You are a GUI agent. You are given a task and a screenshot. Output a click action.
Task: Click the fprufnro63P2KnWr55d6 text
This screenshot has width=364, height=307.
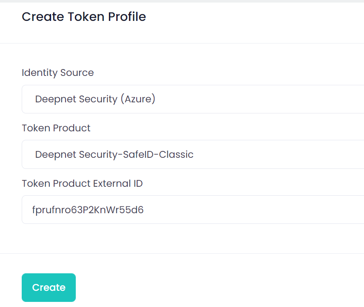point(87,209)
